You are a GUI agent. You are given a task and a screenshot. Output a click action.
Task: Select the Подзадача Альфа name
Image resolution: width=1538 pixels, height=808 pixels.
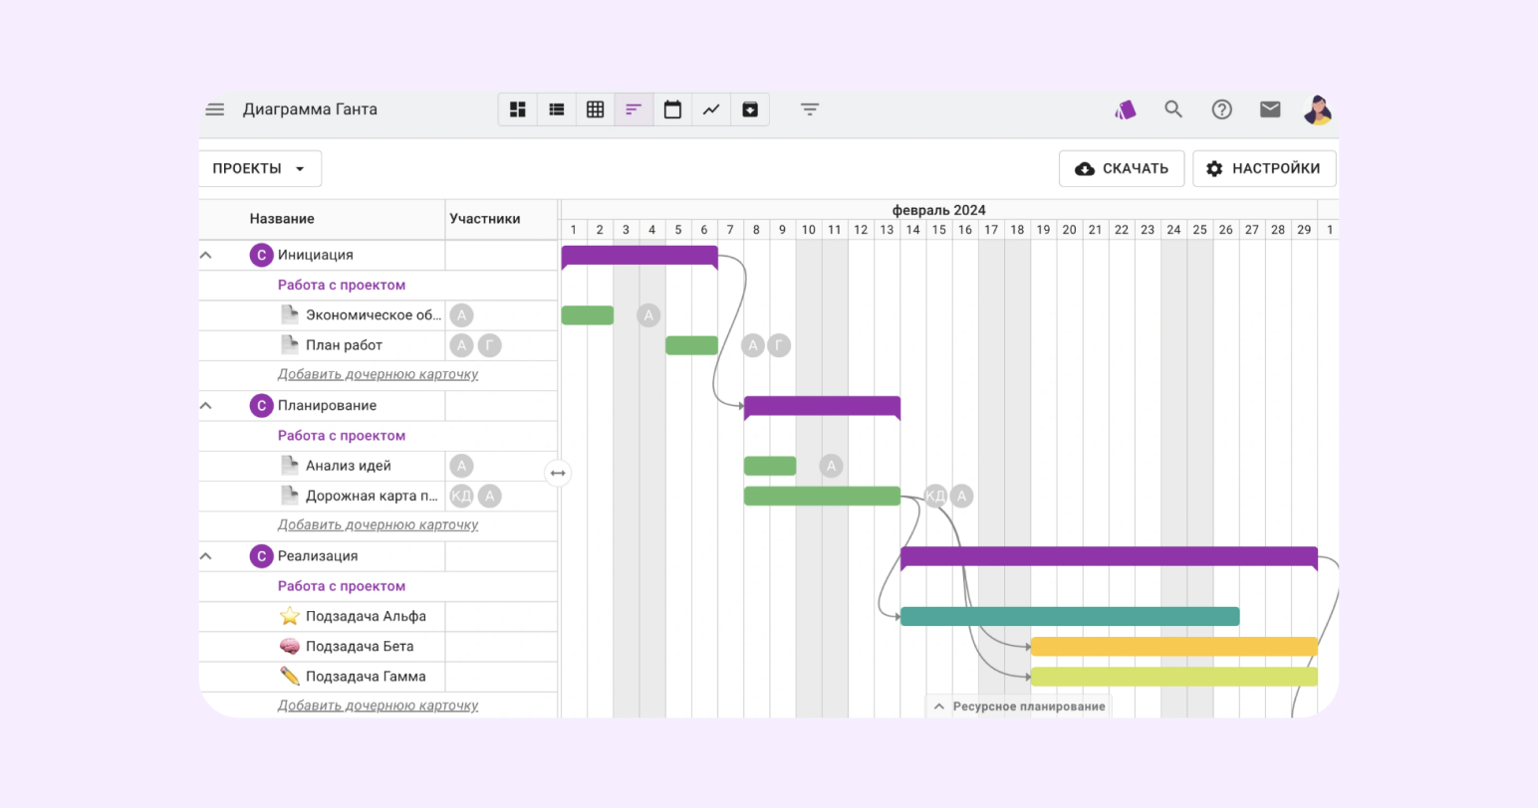point(366,616)
